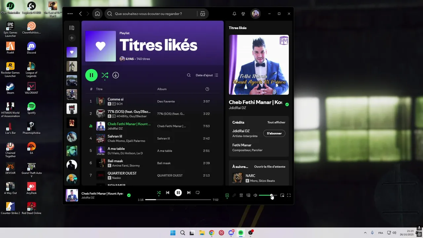Image resolution: width=423 pixels, height=238 pixels.
Task: Sort by the duration clock column
Action: [x=207, y=89]
